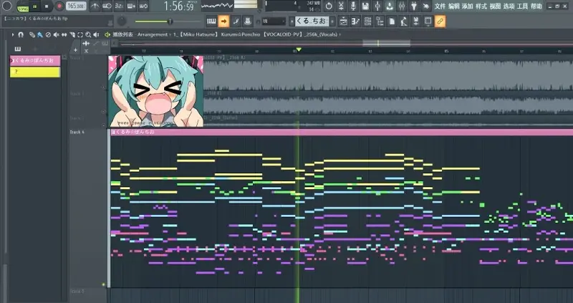Open the mixer/tree view icon
This screenshot has height=303, width=573.
click(x=380, y=21)
